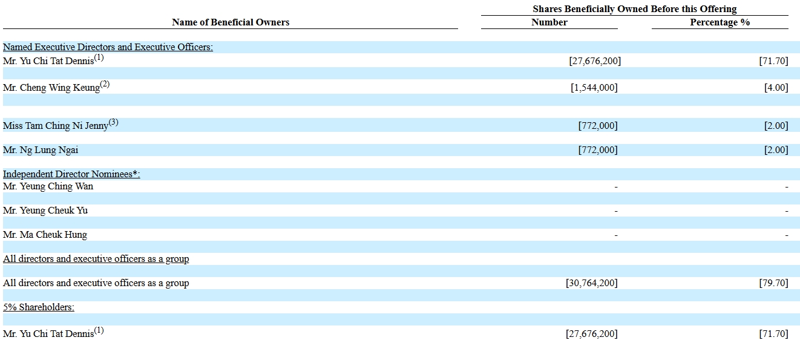The width and height of the screenshot is (800, 343).
Task: Select the Mr. Yeung Ching Wan name
Action: pyautogui.click(x=48, y=186)
